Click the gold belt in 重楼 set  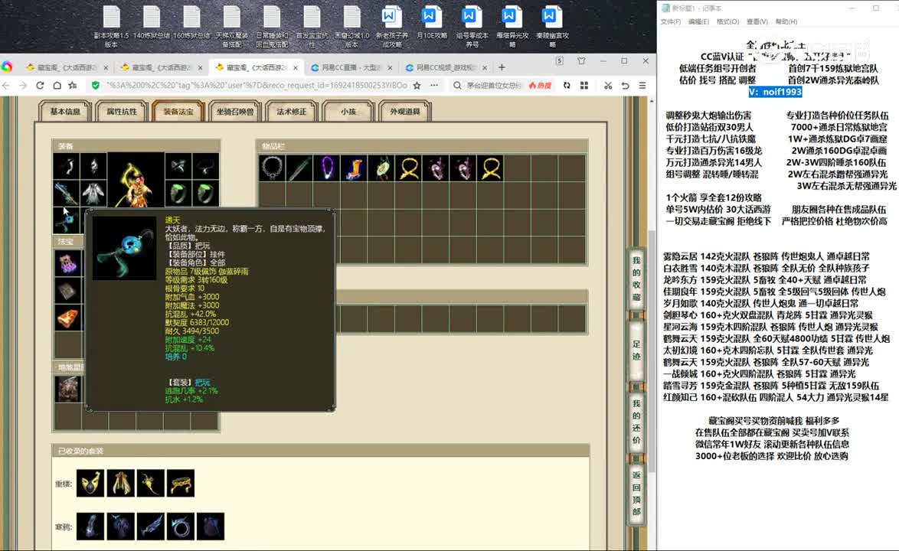(x=180, y=484)
